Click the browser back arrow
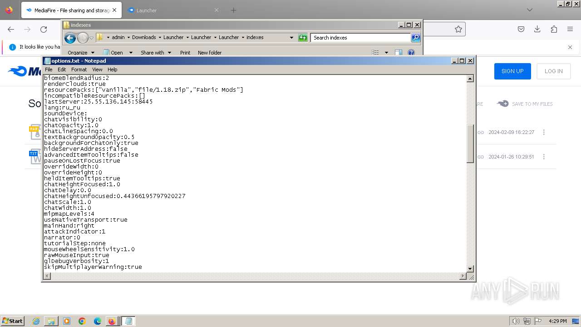Screen dimensions: 581x327 (11, 29)
